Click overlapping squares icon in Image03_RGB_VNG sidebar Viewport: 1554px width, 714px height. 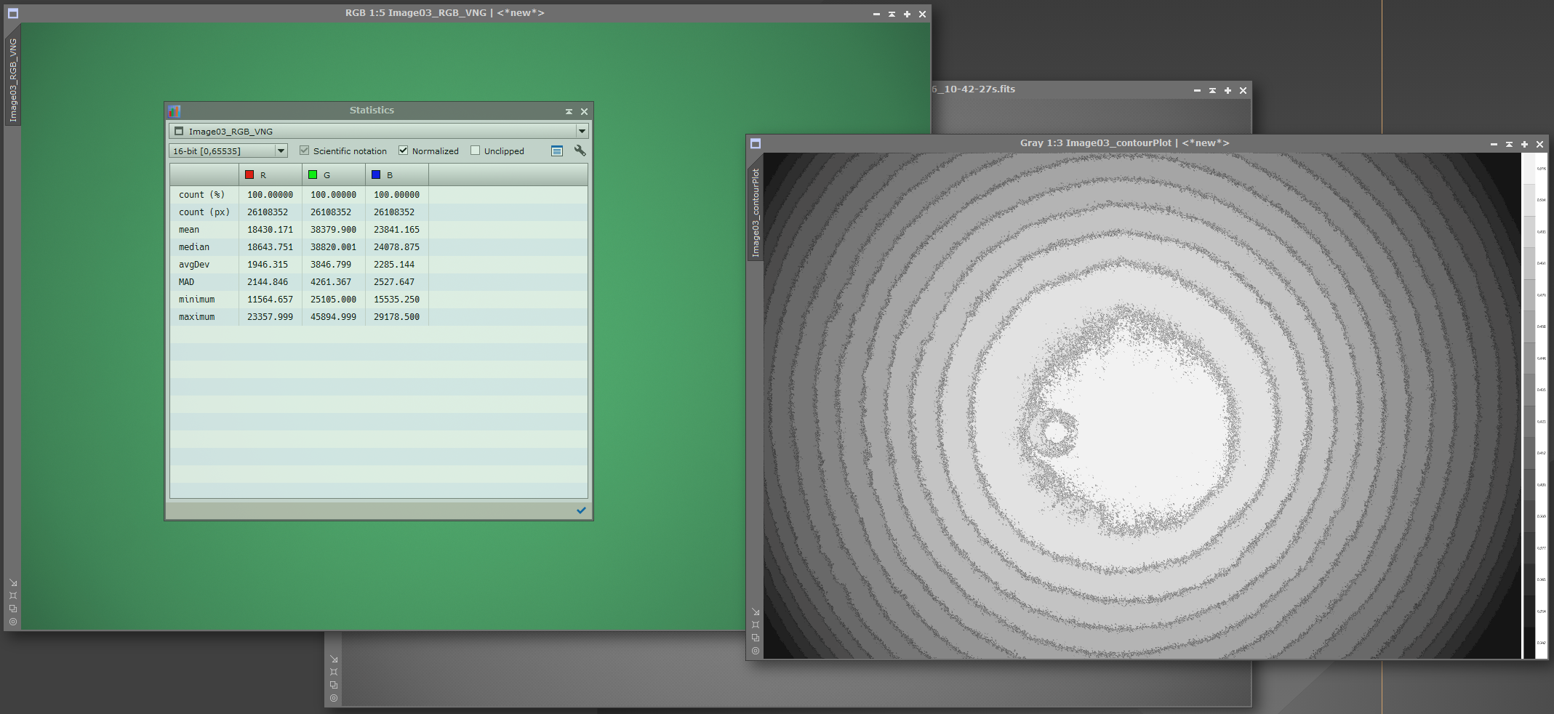[13, 609]
